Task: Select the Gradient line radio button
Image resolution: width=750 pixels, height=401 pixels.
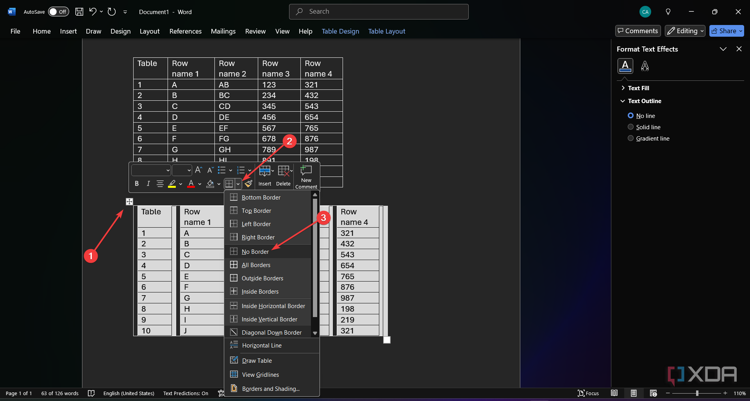Action: click(630, 138)
